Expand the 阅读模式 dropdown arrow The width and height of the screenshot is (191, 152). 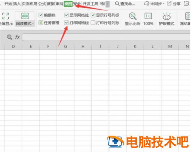[33, 23]
